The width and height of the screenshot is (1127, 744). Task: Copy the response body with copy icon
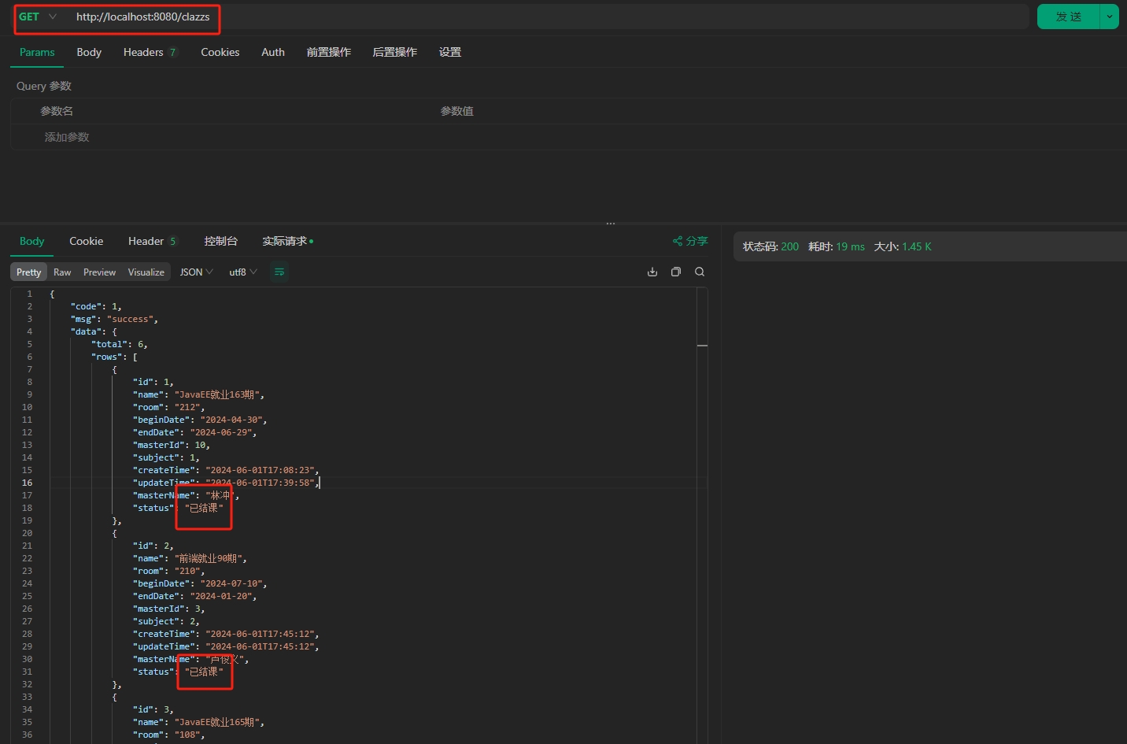point(675,272)
